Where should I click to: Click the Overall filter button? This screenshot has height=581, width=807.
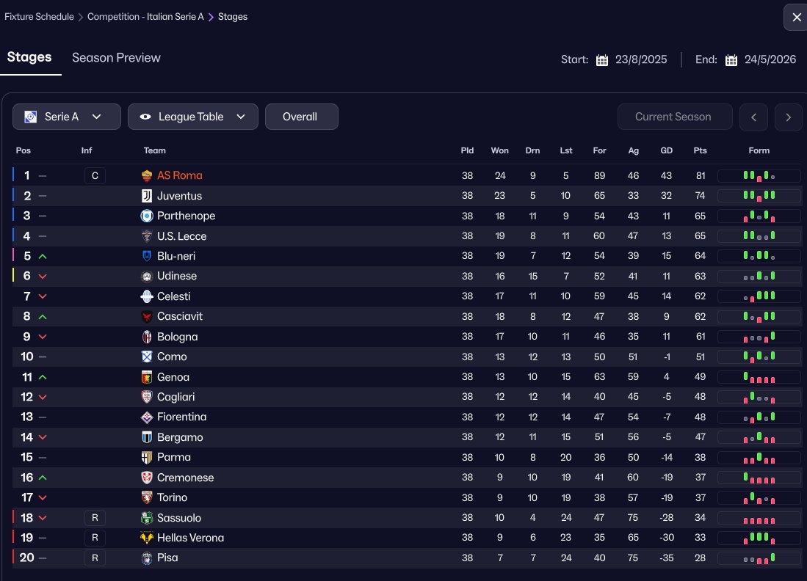301,117
